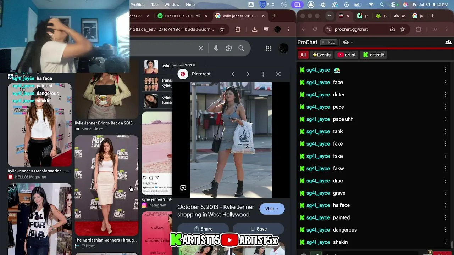Screen dimensions: 454x255
Task: Open the HELLO! Magazine transformation image result
Action: click(x=40, y=125)
